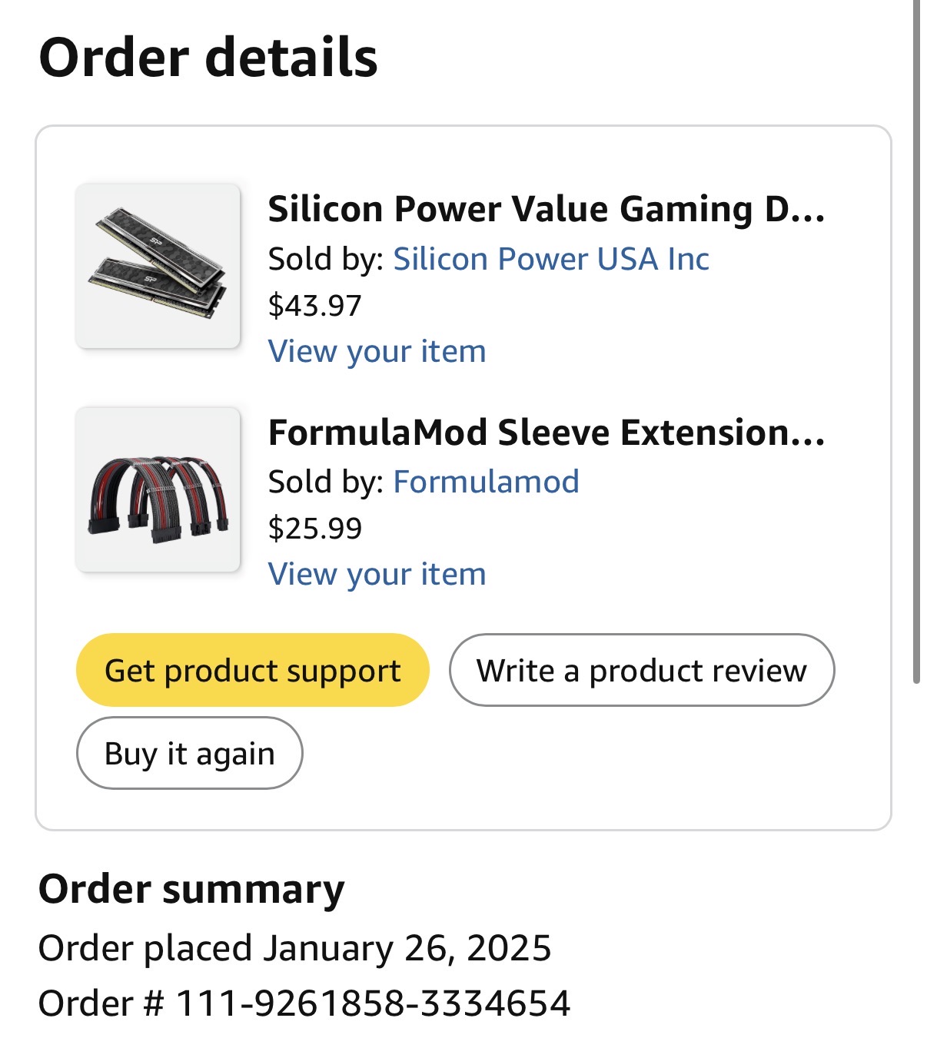Select the order number 111-9261858-3334654

373,1003
